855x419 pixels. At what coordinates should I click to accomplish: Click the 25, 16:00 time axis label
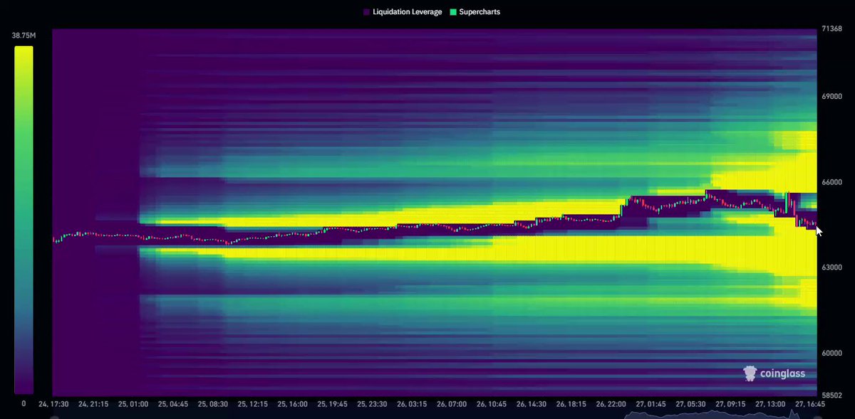coord(292,404)
